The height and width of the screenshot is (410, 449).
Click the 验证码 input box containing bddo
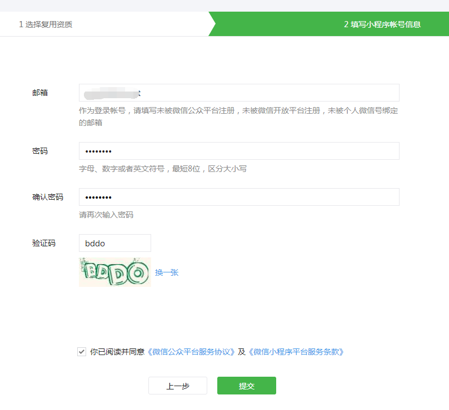(115, 243)
